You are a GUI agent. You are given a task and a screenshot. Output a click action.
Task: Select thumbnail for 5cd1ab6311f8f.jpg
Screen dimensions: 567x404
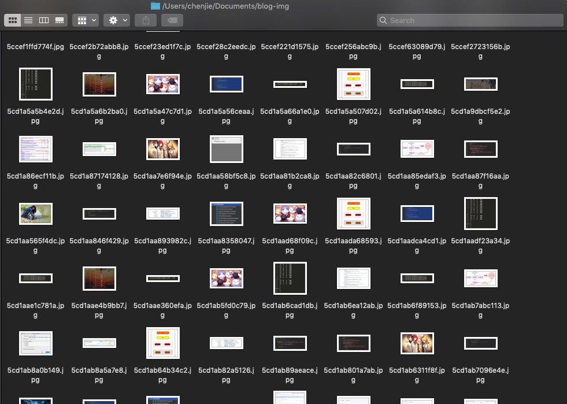(417, 343)
